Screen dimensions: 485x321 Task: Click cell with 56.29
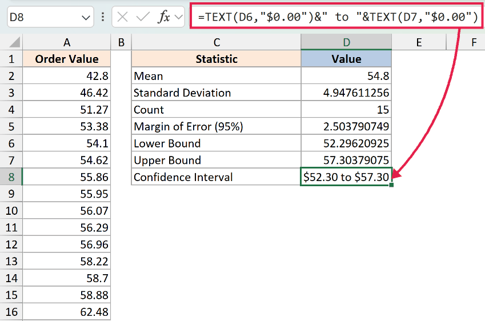(x=66, y=227)
